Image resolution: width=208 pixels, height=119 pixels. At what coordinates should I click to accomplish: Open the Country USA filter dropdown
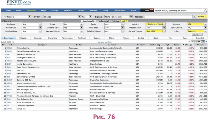[x=197, y=24]
